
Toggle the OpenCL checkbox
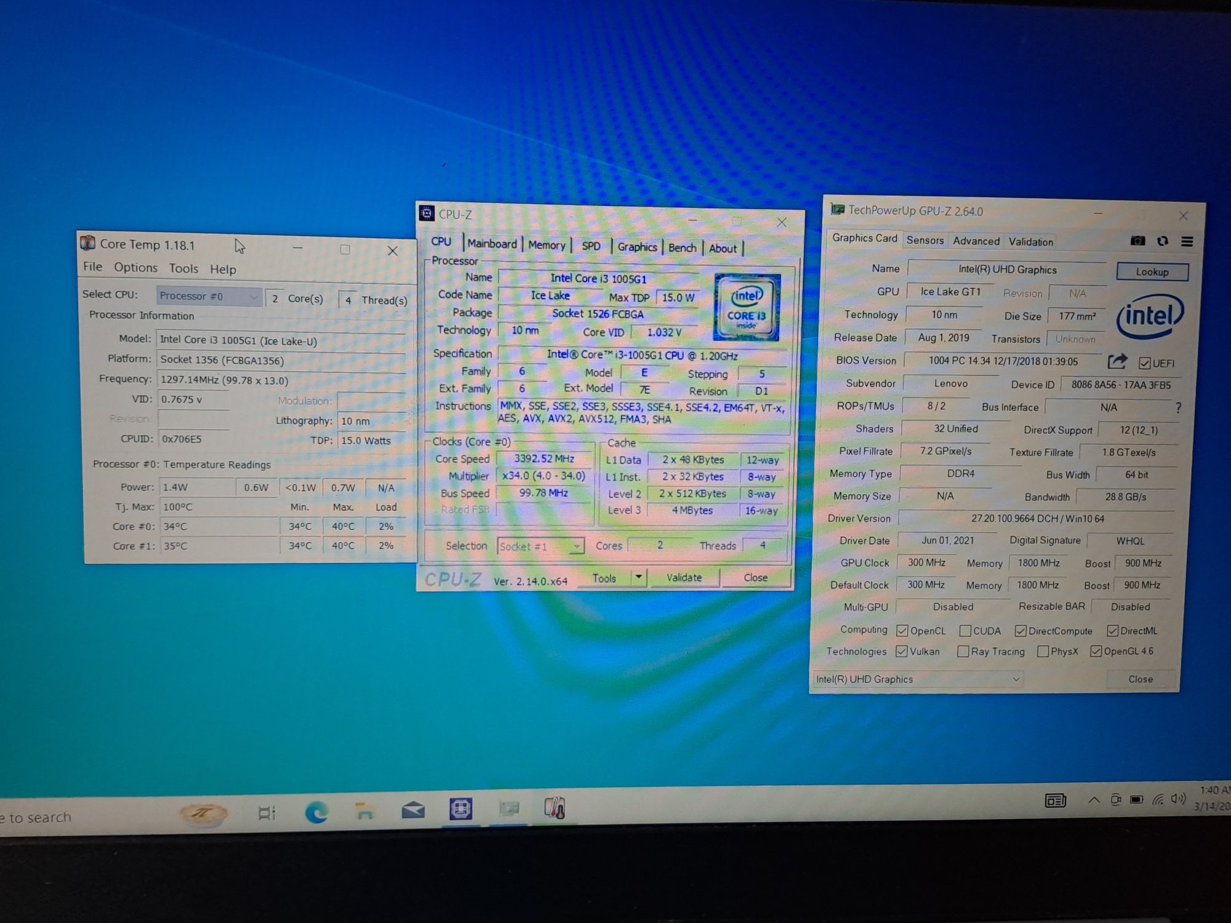click(x=902, y=631)
